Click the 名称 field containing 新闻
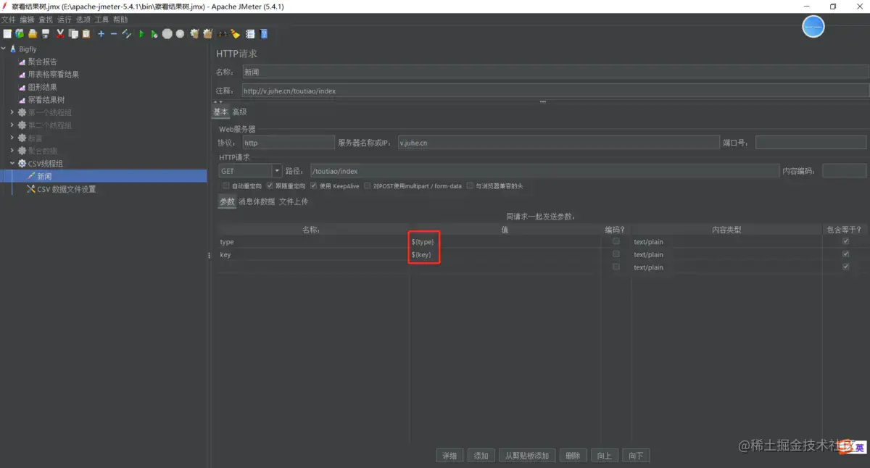Screen dimensions: 870x468 coord(555,72)
